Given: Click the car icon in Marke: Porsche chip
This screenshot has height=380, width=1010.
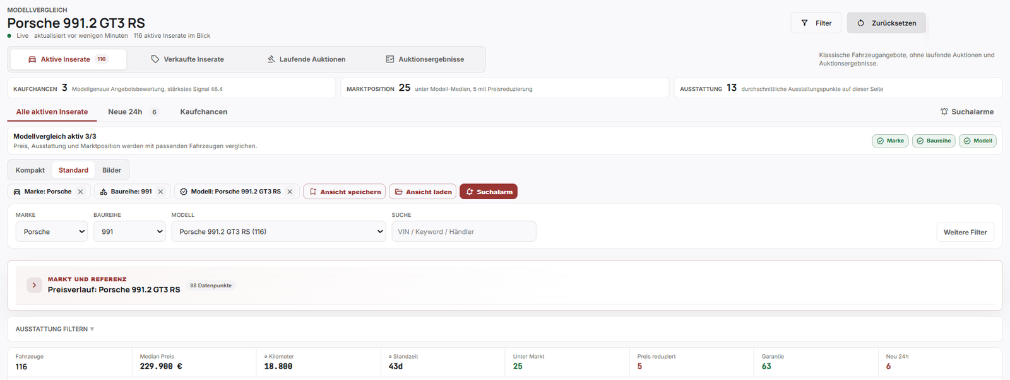Looking at the screenshot, I should (x=17, y=192).
